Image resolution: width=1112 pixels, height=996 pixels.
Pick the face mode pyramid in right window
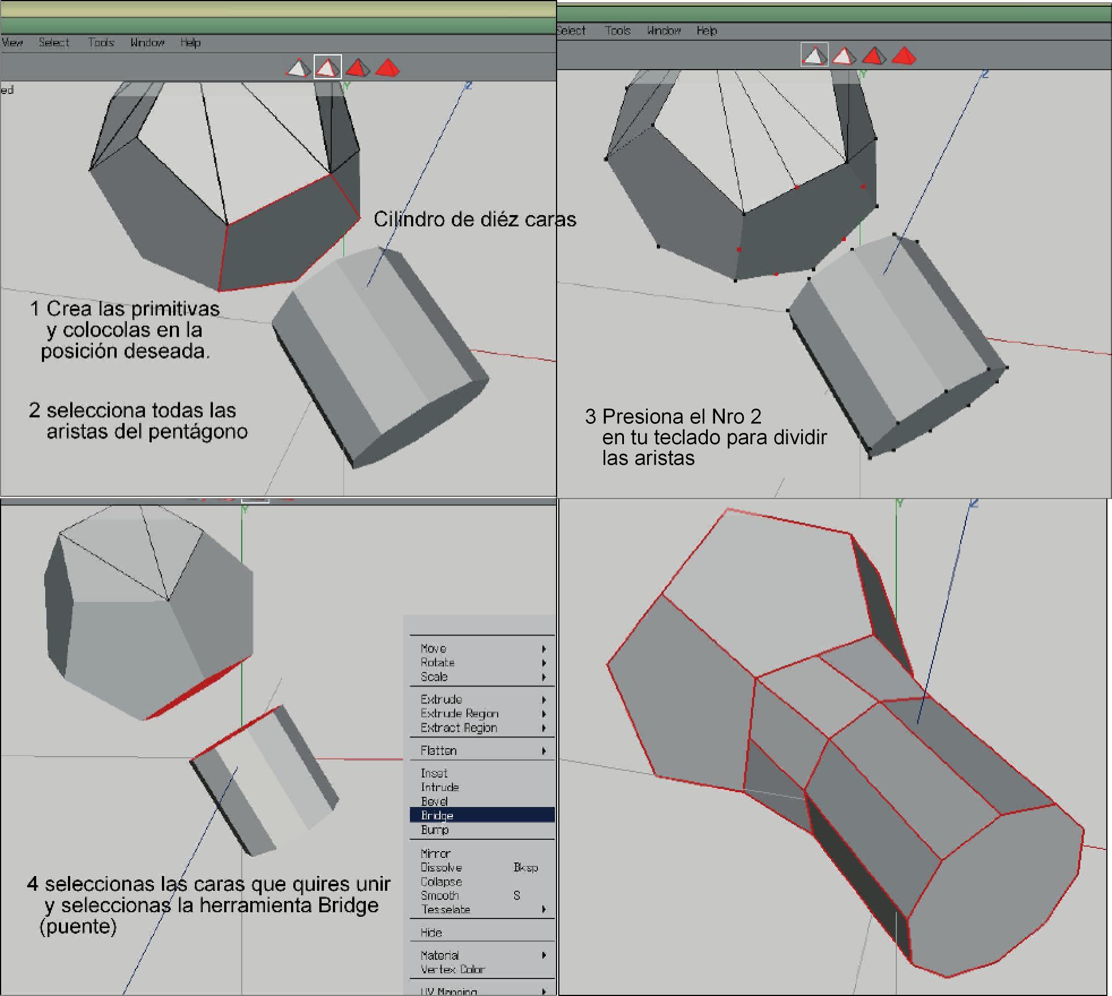[x=874, y=56]
